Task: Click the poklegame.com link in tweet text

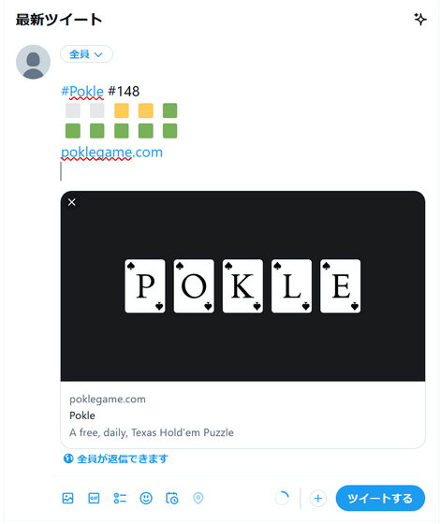Action: tap(111, 153)
